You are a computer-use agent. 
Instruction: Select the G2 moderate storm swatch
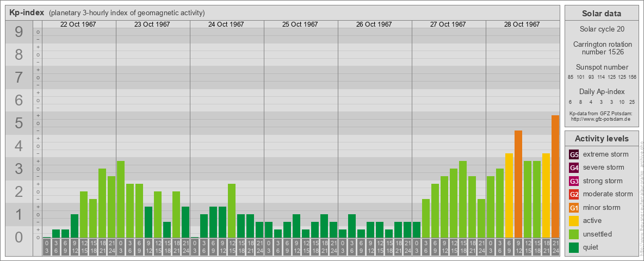574,194
